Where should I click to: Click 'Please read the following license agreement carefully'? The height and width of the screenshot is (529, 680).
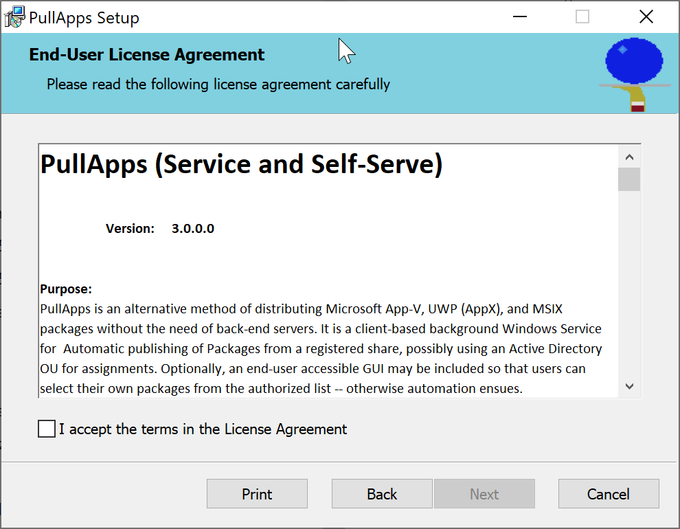[218, 84]
